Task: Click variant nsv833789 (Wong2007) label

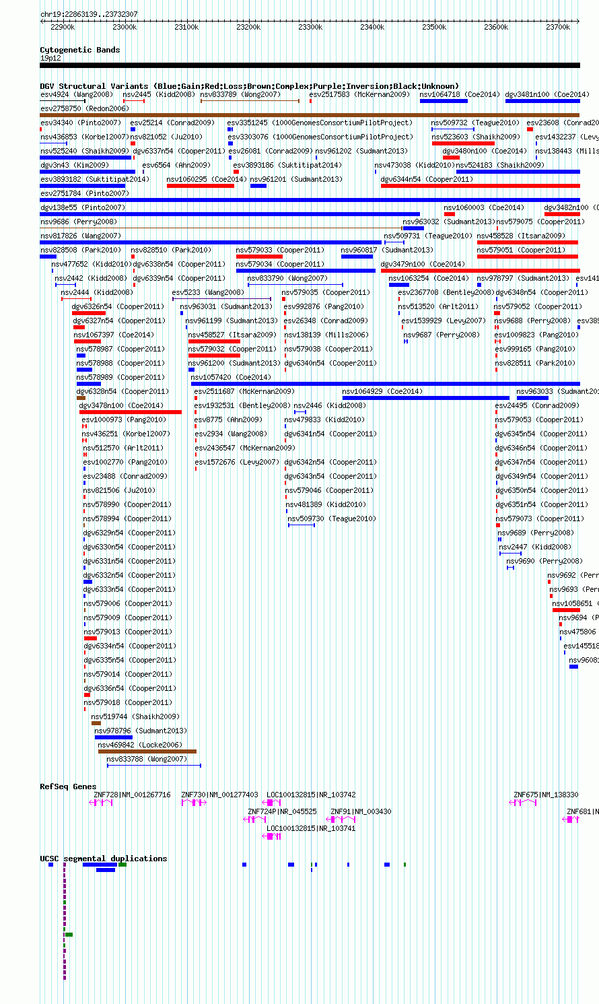Action: 240,94
